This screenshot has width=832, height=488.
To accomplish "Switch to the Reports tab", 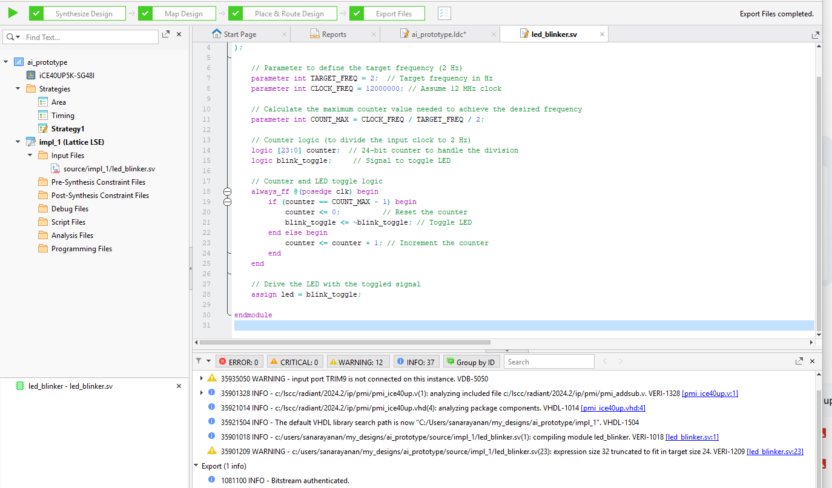I will pyautogui.click(x=334, y=35).
